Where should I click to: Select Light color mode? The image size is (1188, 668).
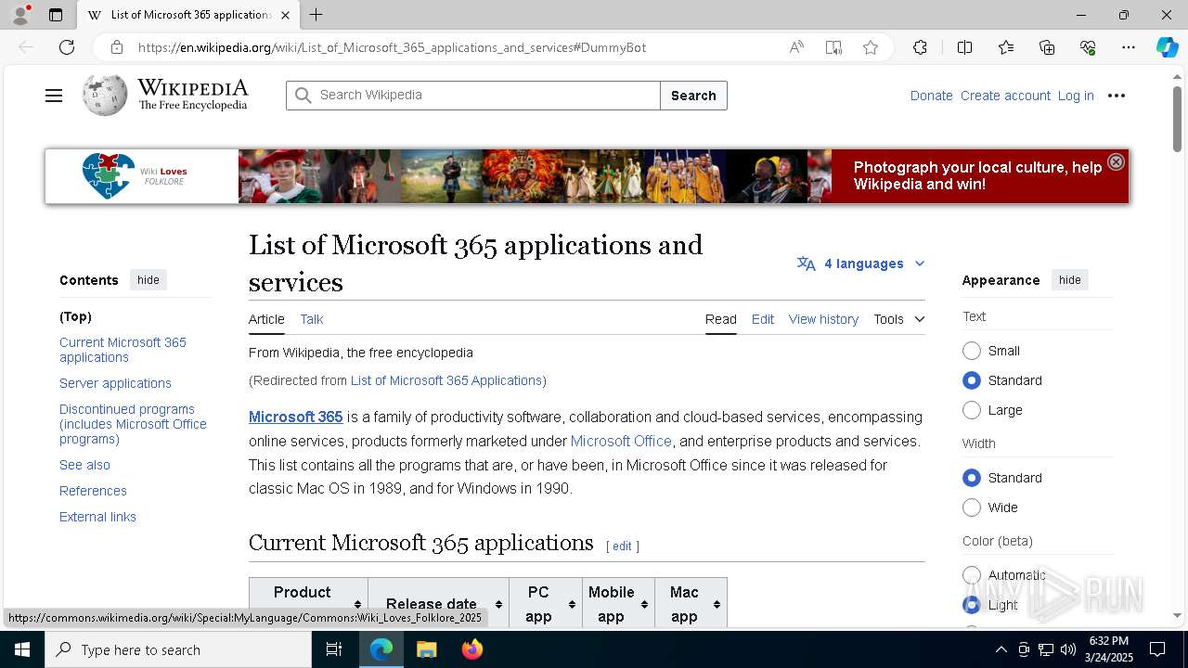972,605
